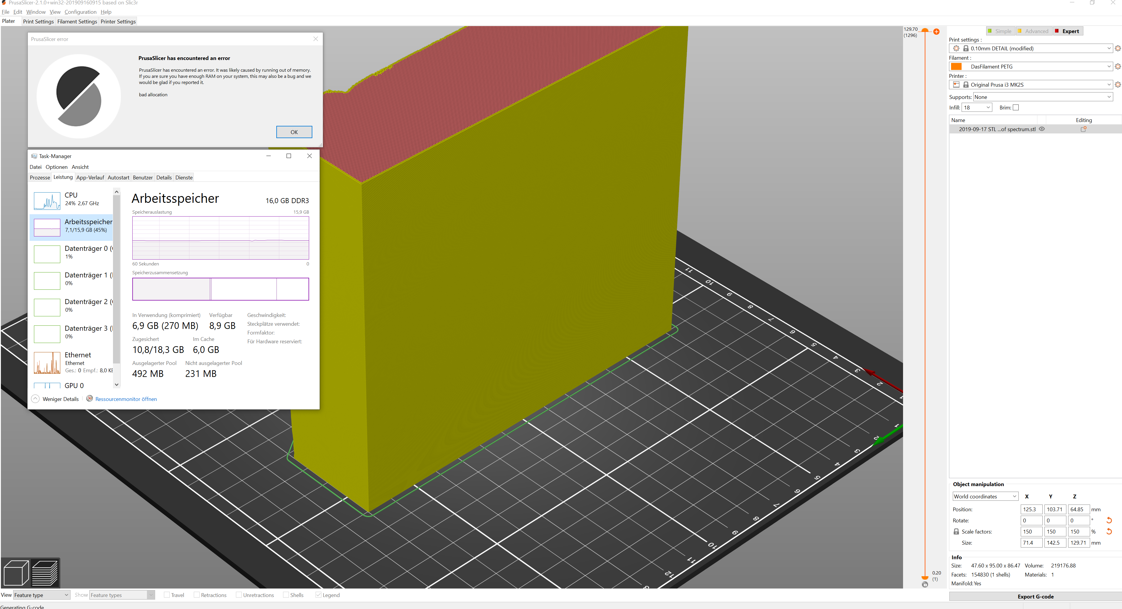Enable the Brim checkbox
The height and width of the screenshot is (609, 1122).
point(1016,107)
